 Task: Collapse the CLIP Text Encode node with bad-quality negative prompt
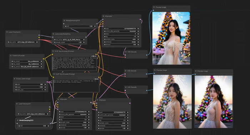click(54, 74)
